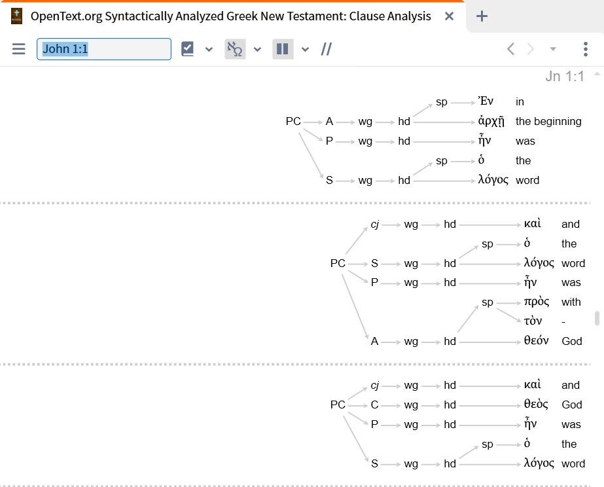The height and width of the screenshot is (487, 604).
Task: Click the scroll up arrow
Action: click(x=597, y=73)
